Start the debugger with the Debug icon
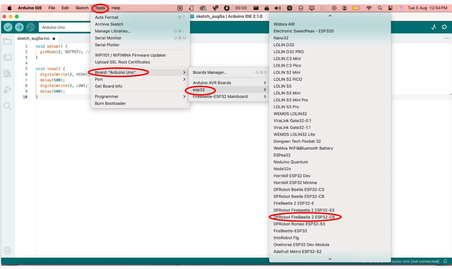The height and width of the screenshot is (269, 452). 30,27
